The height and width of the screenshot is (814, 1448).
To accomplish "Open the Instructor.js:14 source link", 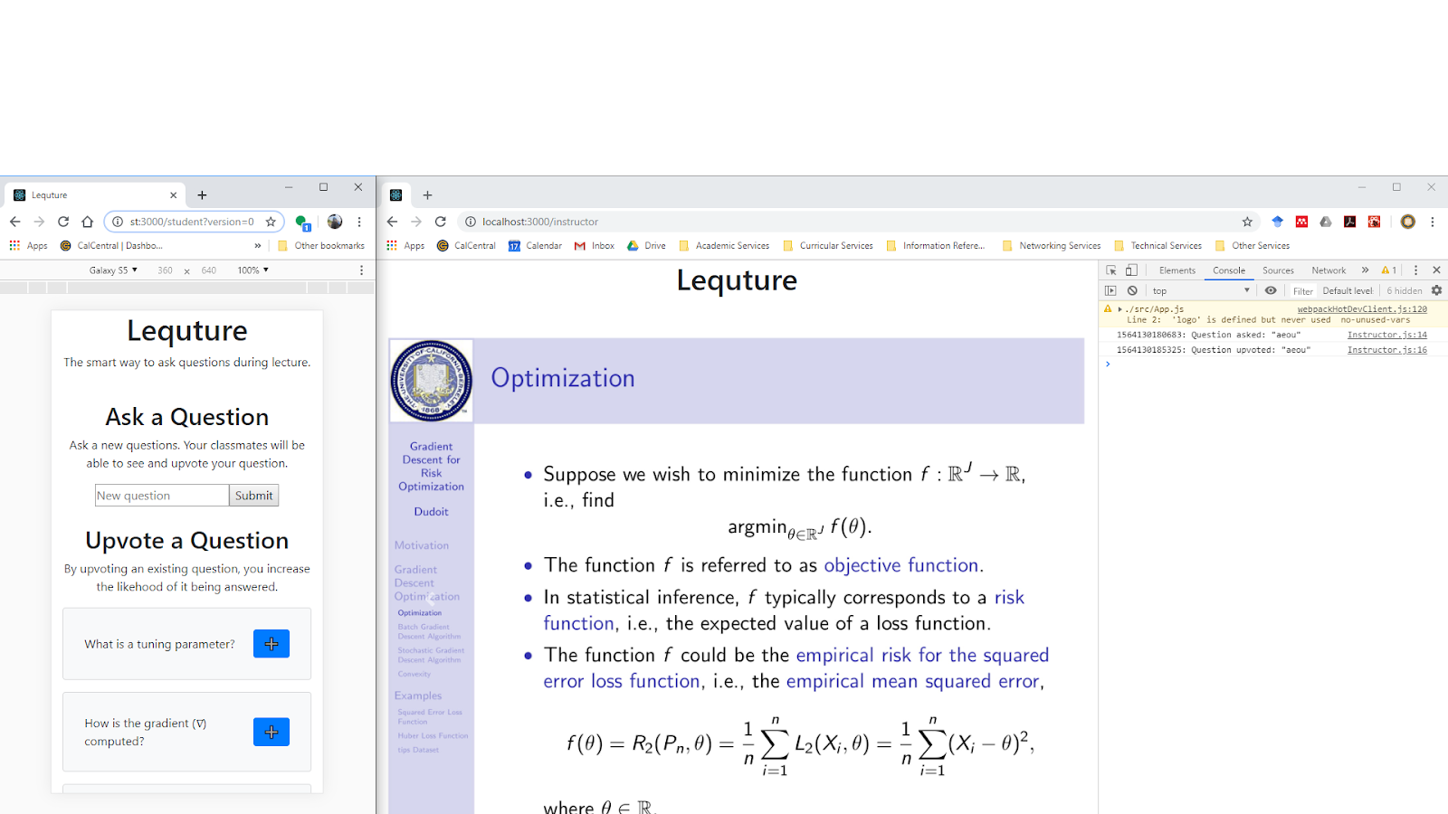I will pyautogui.click(x=1386, y=335).
